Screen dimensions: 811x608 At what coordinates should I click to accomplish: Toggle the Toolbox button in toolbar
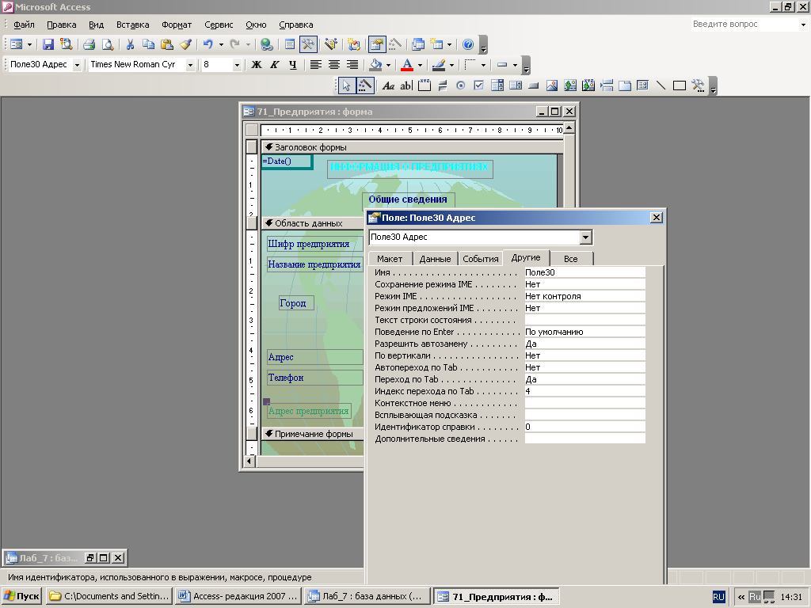point(308,44)
